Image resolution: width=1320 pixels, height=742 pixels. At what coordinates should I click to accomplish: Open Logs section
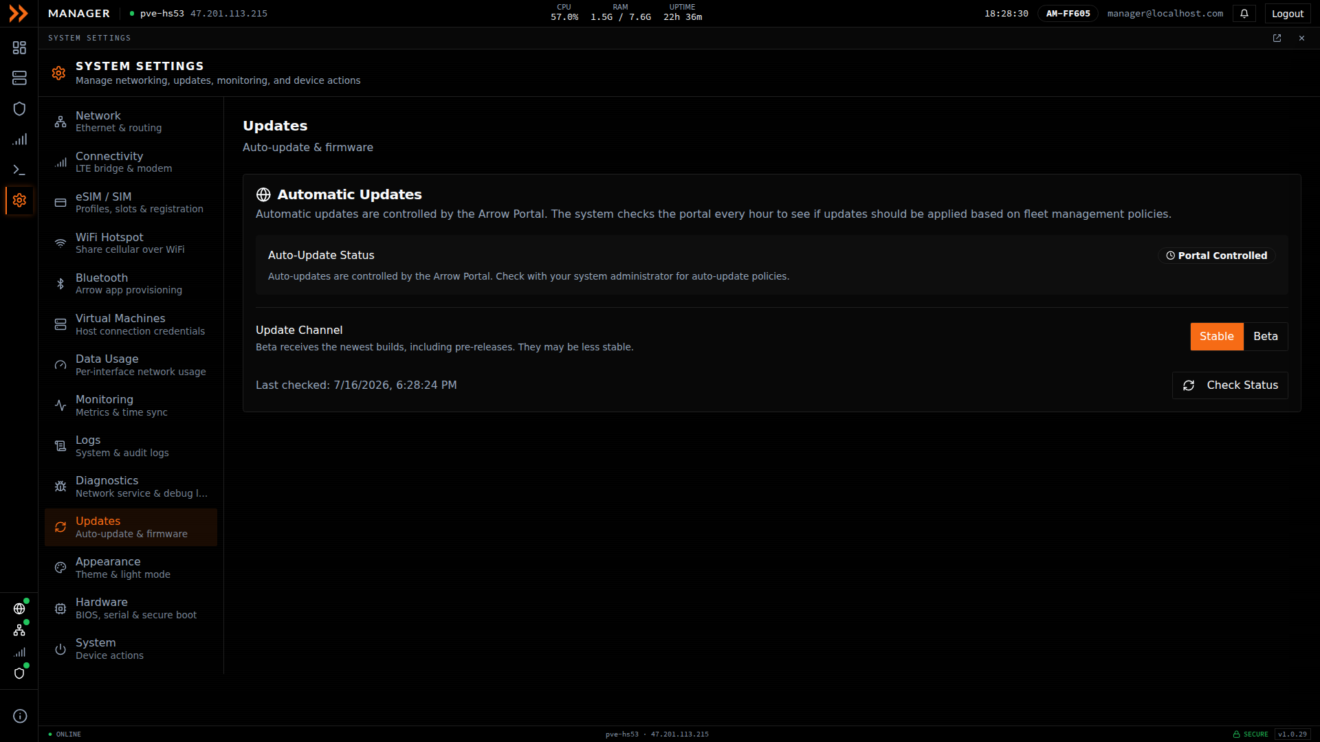click(131, 446)
